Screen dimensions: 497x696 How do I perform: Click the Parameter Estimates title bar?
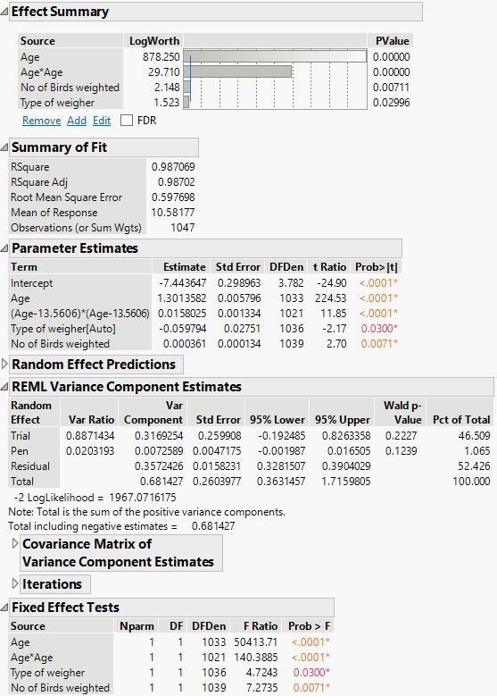(x=206, y=248)
